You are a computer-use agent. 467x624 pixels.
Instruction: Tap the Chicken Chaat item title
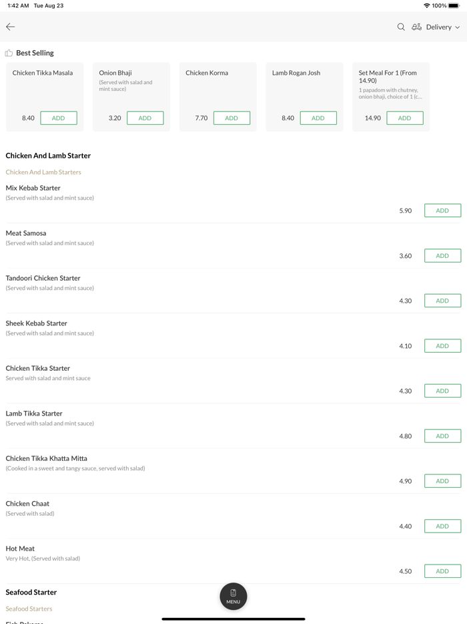point(27,504)
